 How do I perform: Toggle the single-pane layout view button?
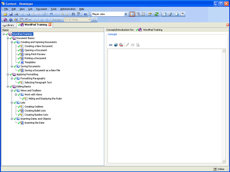(x=132, y=14)
